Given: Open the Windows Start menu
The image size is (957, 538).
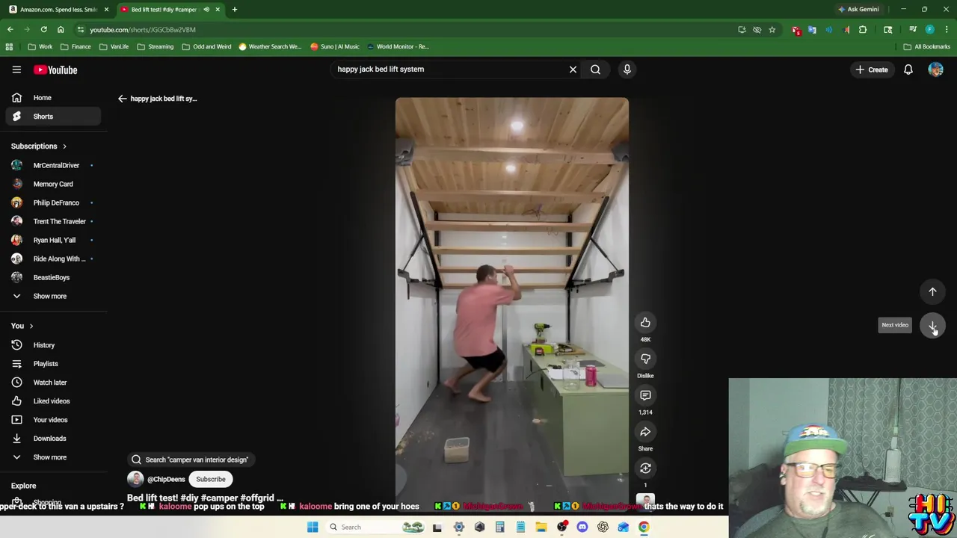Looking at the screenshot, I should (x=313, y=527).
